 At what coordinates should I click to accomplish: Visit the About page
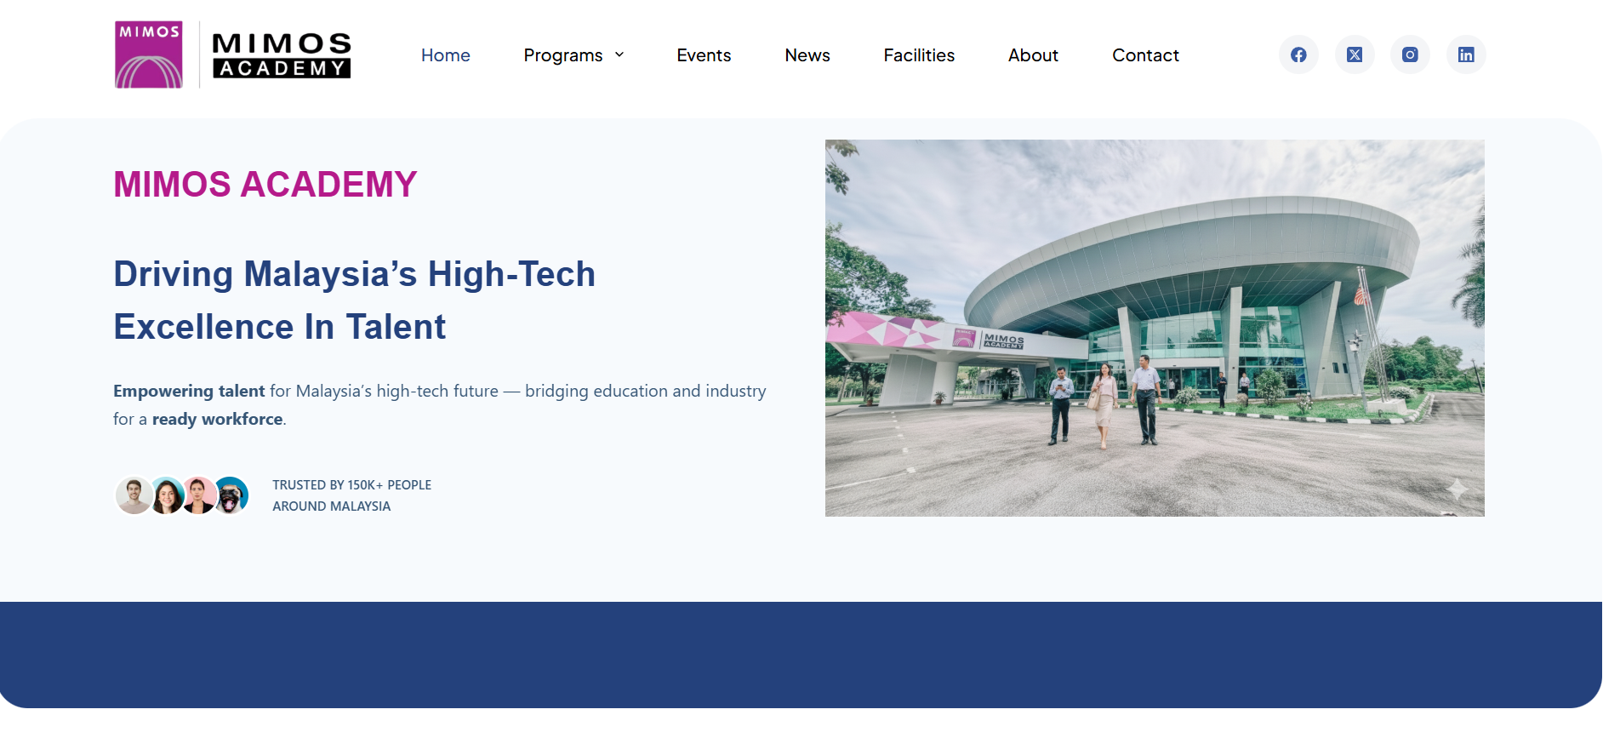(1033, 55)
